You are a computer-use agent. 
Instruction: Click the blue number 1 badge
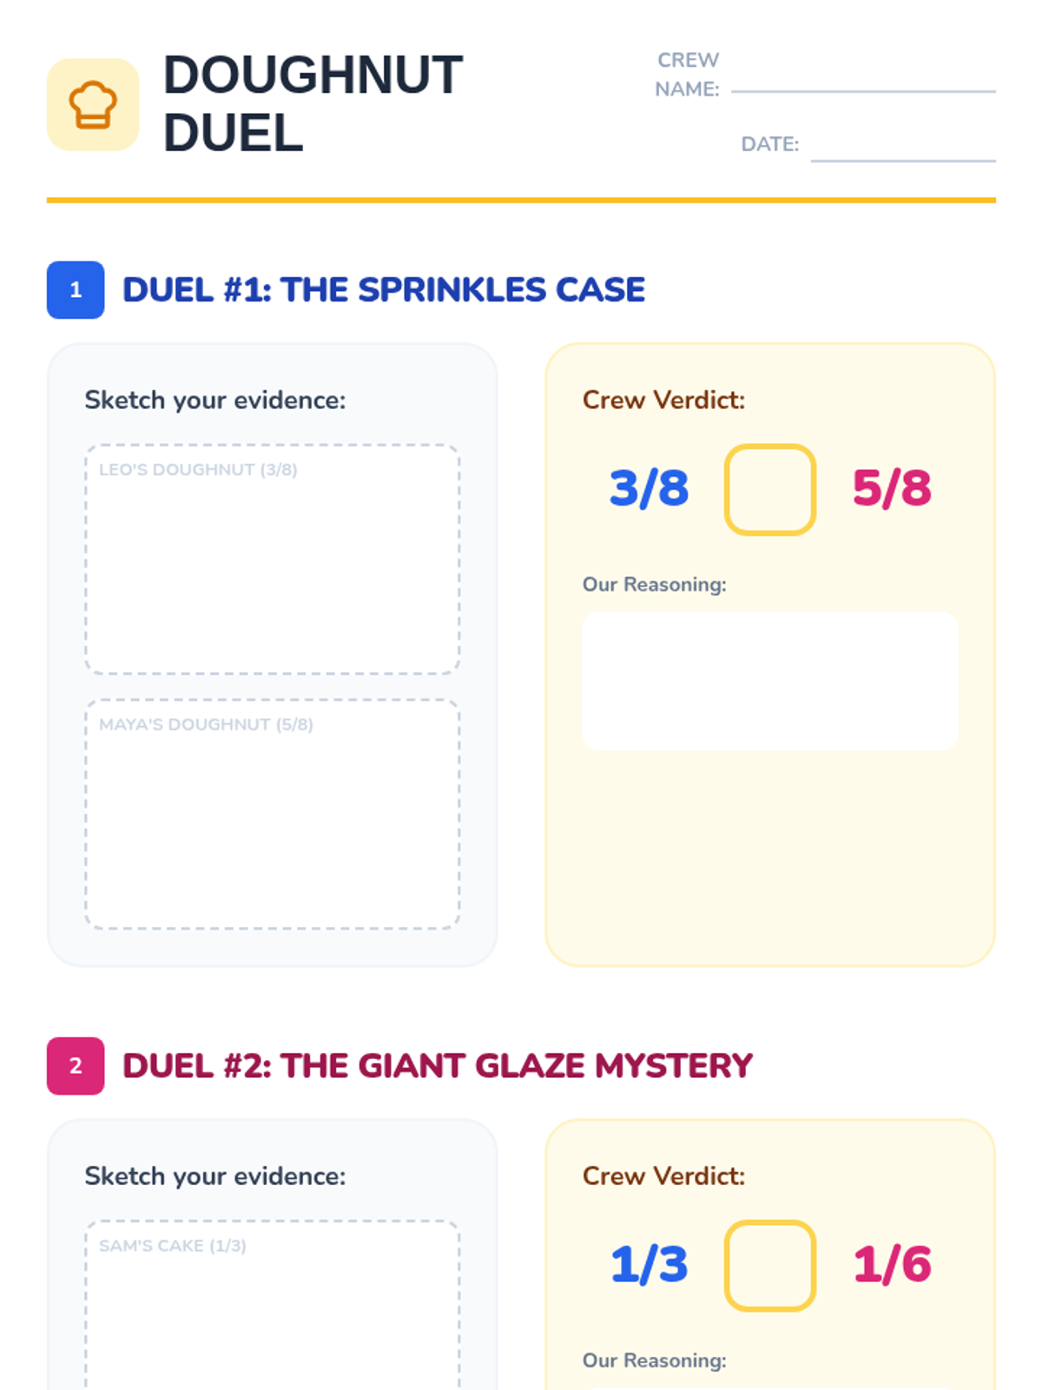pyautogui.click(x=76, y=290)
